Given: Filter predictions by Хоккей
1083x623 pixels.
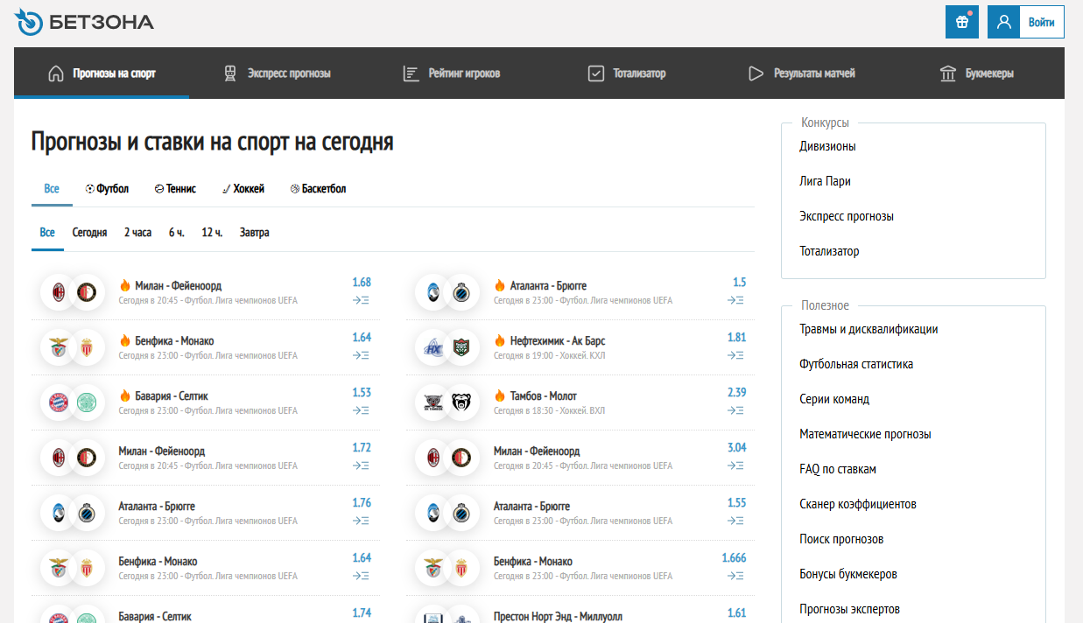Looking at the screenshot, I should click(x=243, y=189).
